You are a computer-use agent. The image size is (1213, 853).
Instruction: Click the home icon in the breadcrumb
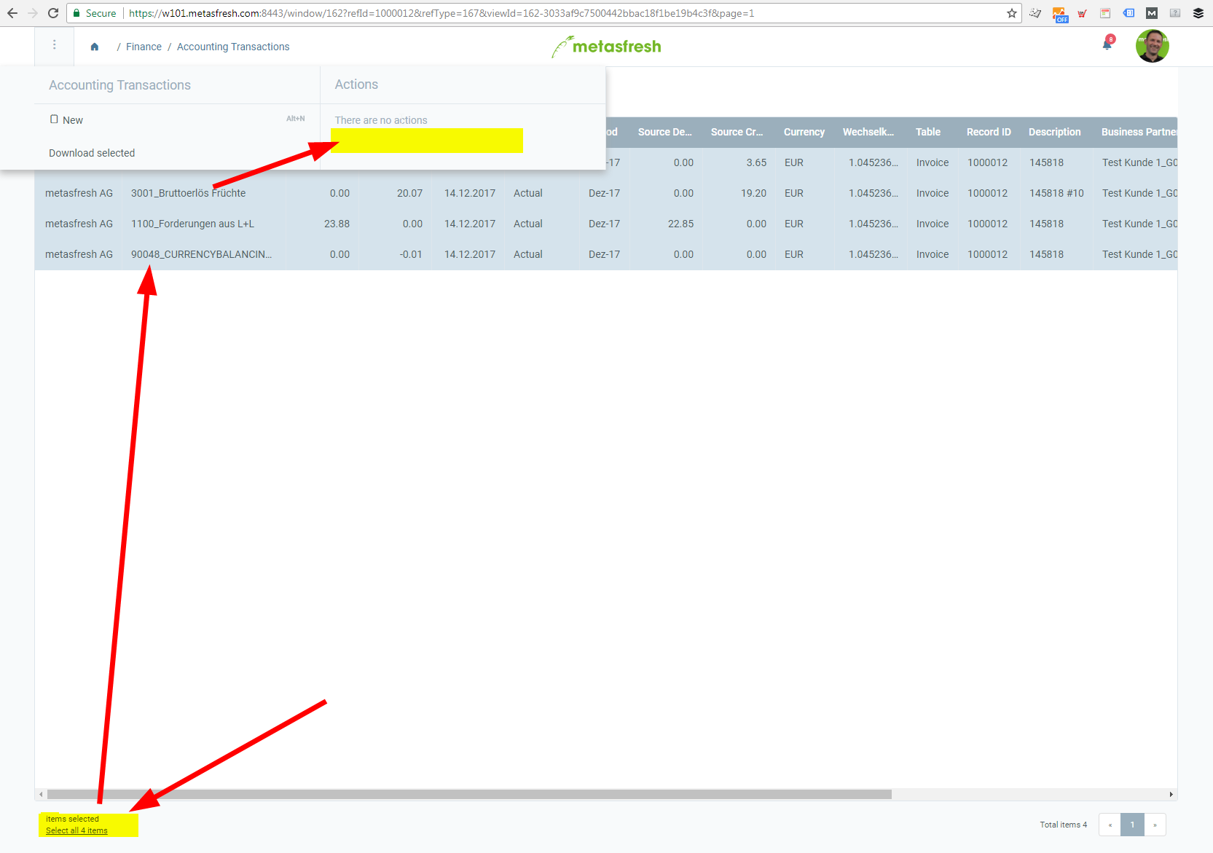coord(94,46)
